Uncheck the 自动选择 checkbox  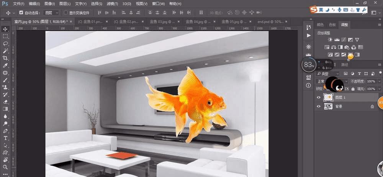pos(21,13)
